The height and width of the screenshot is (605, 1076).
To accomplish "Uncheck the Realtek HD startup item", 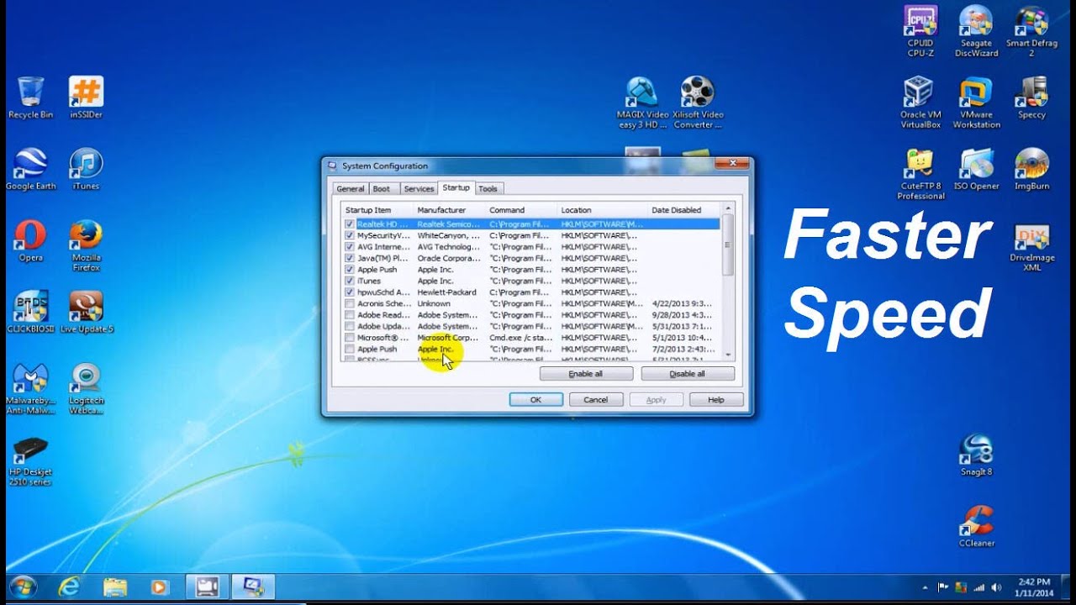I will tap(350, 224).
